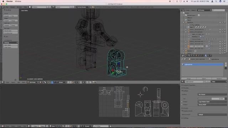Open the Data link dropdown in material panel
Viewport: 228px width, 128px height.
coord(219,82)
